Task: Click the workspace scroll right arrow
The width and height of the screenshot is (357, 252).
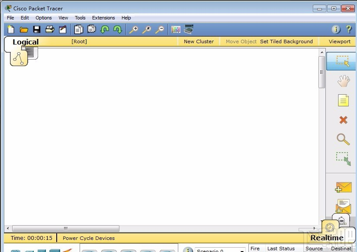Action: 315,228
